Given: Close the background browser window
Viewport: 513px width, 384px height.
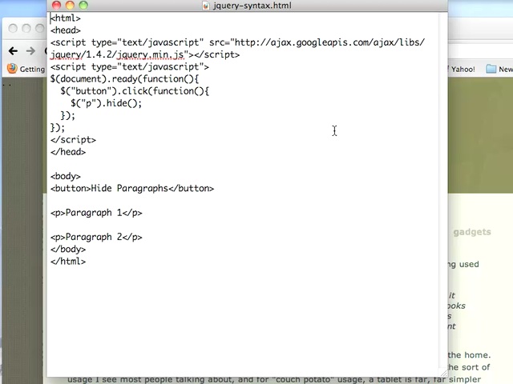Looking at the screenshot, I should [x=13, y=29].
